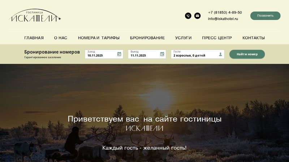Click the guests person icon
This screenshot has height=162, width=289.
pyautogui.click(x=220, y=54)
